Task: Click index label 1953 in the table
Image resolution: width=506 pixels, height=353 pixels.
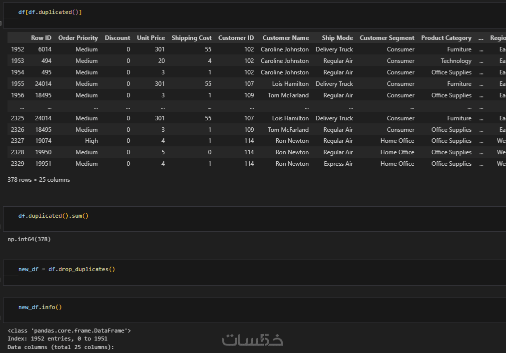Action: point(17,60)
